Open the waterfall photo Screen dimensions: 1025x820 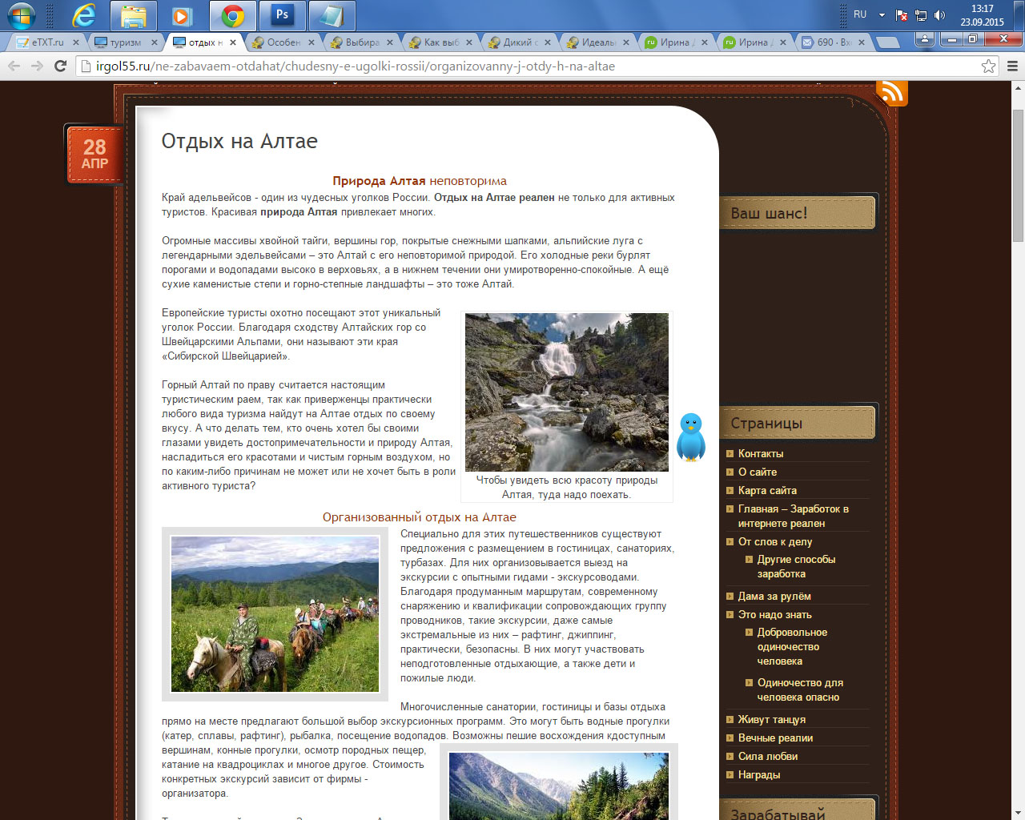coord(567,392)
